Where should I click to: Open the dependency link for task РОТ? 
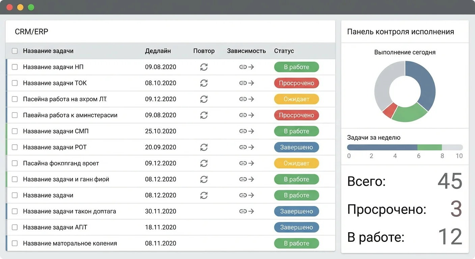click(247, 147)
